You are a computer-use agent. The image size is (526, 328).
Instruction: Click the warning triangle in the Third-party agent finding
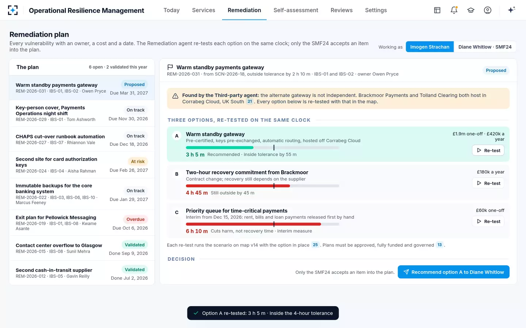point(175,96)
